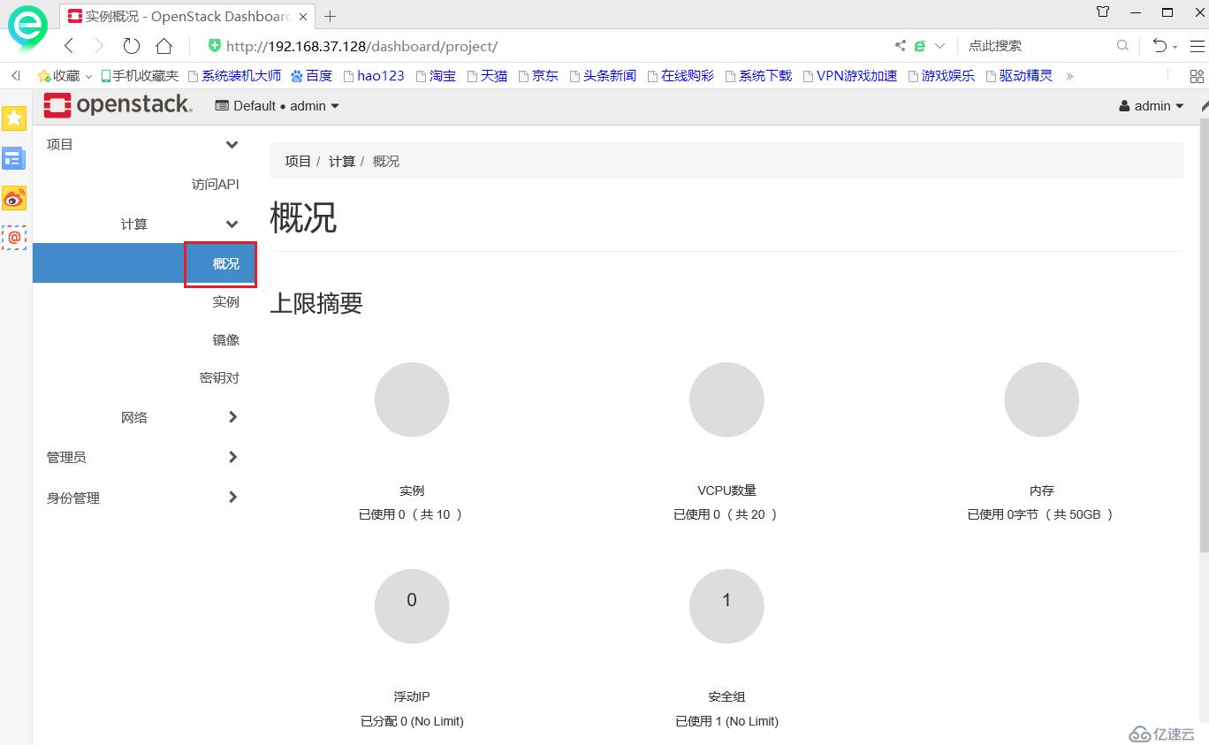The image size is (1209, 745).
Task: Click the OpenStack logo
Action: pos(118,105)
